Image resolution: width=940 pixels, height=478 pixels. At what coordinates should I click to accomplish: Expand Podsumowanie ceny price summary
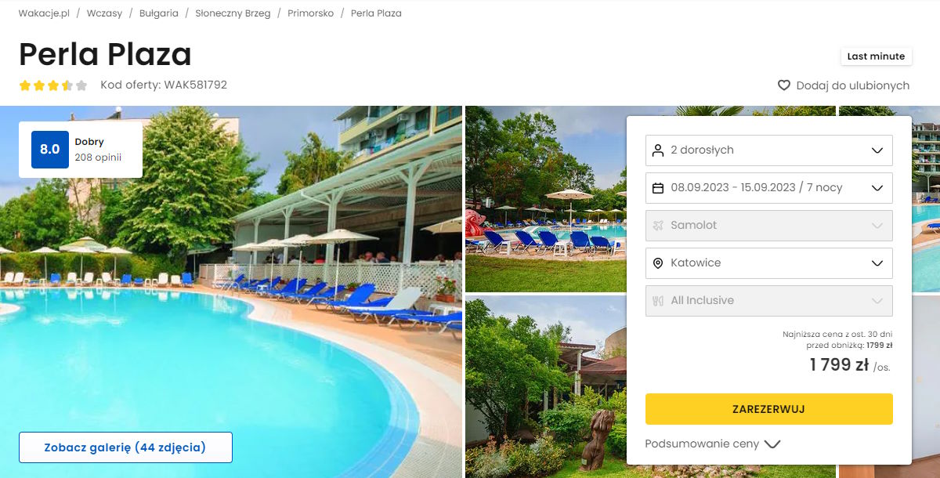point(713,444)
